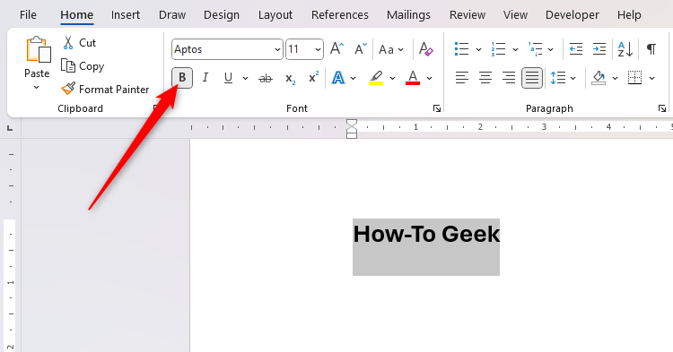Viewport: 673px width, 352px height.
Task: Cut the selected text
Action: (79, 43)
